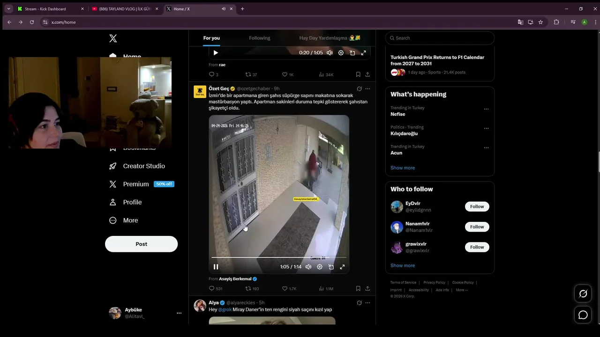Image resolution: width=600 pixels, height=337 pixels.
Task: Open account options next to Aybüke
Action: [x=179, y=313]
